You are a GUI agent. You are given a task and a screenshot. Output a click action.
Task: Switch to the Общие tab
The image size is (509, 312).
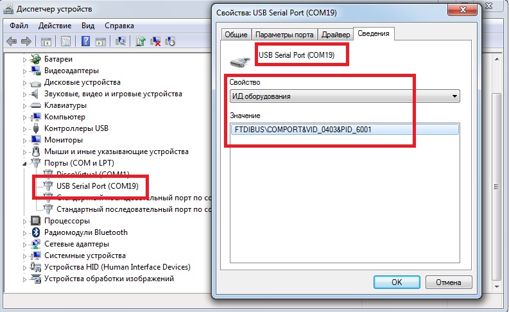point(236,35)
